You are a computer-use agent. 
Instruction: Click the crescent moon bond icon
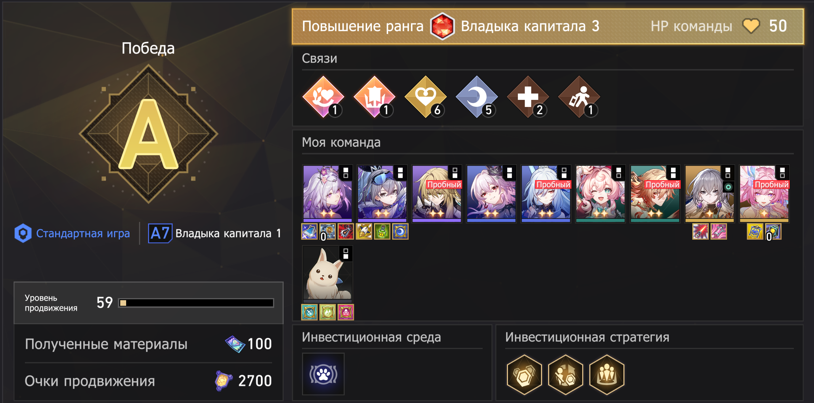click(x=476, y=97)
